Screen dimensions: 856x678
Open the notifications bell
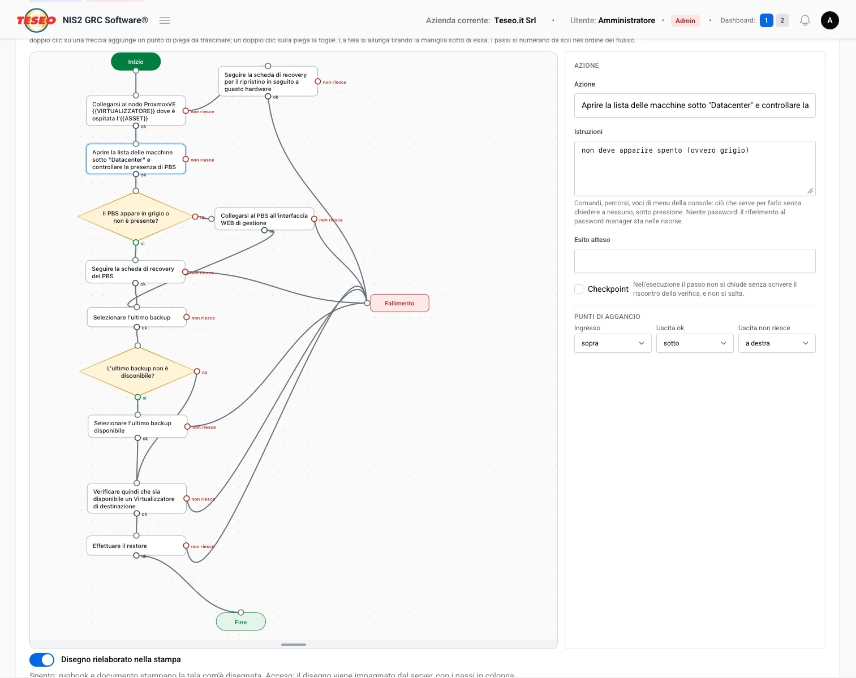tap(805, 20)
